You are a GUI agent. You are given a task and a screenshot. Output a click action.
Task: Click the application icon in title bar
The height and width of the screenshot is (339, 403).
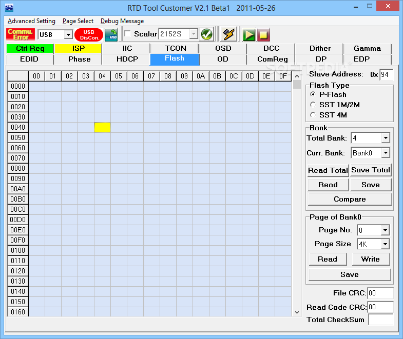9,8
